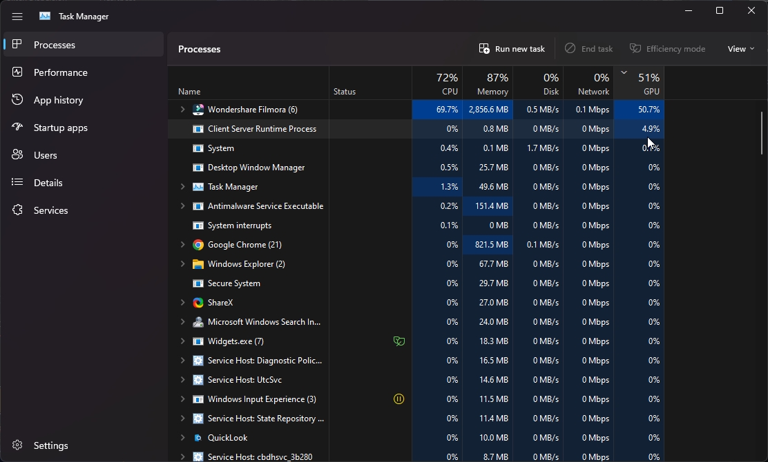Enable Efficiency mode for the selected process
The image size is (768, 462).
pyautogui.click(x=667, y=48)
